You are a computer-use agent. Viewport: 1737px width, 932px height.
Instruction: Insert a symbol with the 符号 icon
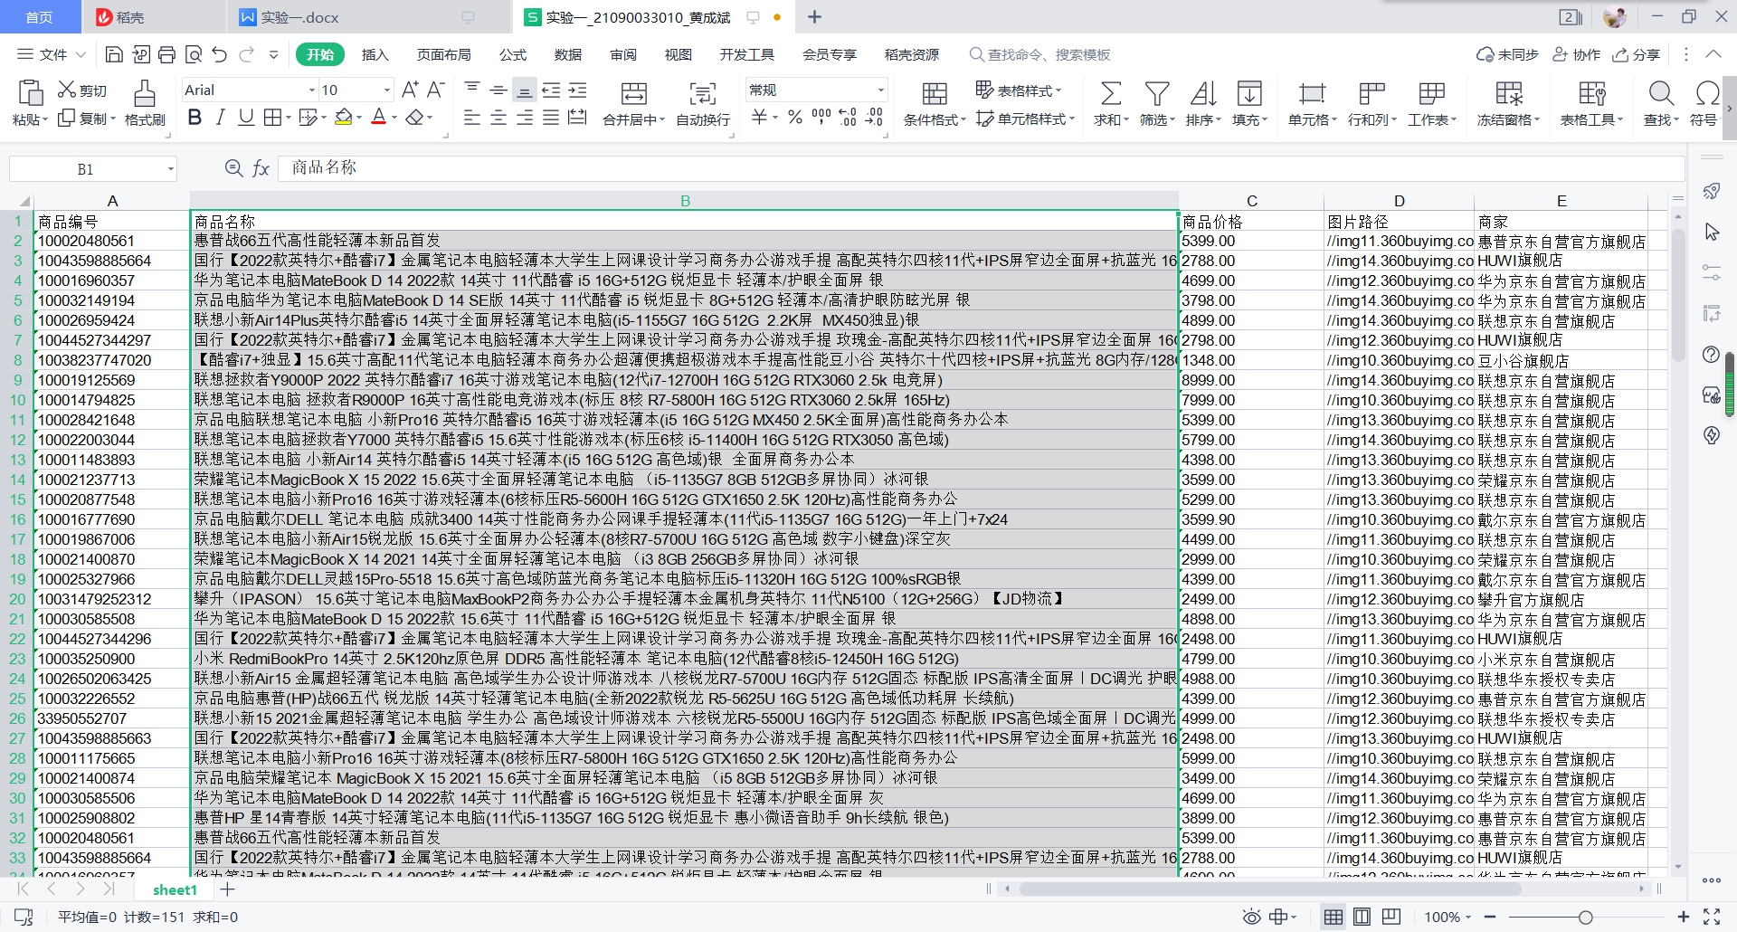(1706, 92)
